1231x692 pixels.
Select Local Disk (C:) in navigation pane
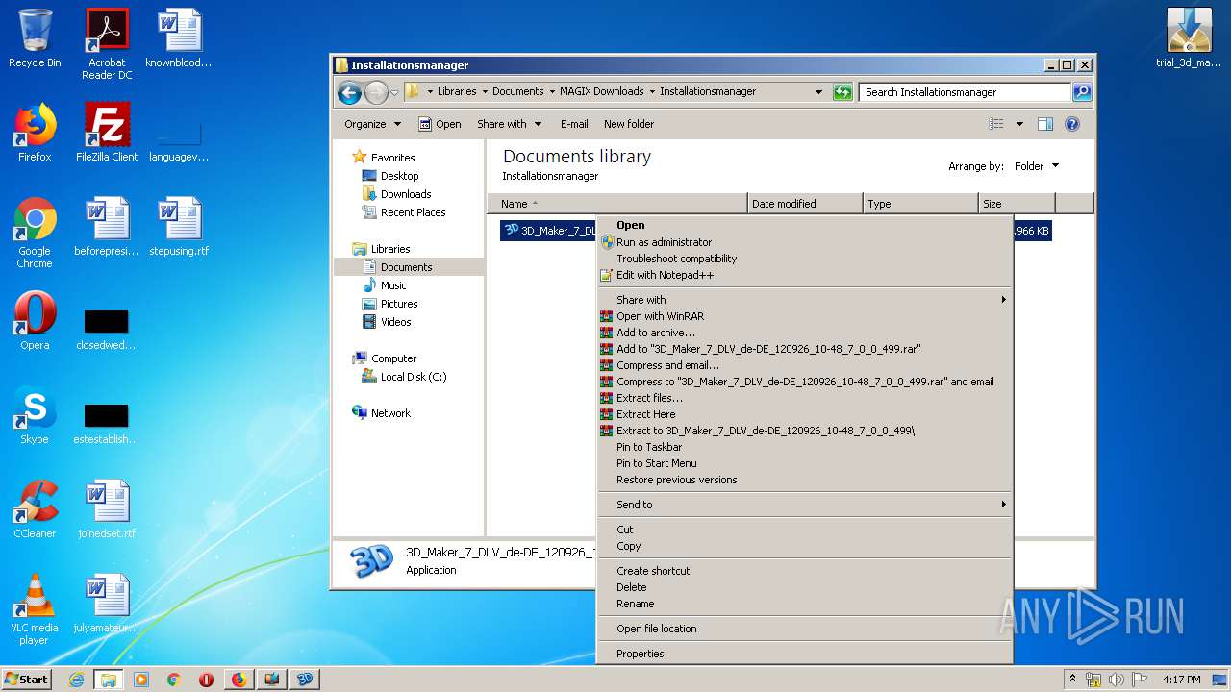[x=404, y=377]
